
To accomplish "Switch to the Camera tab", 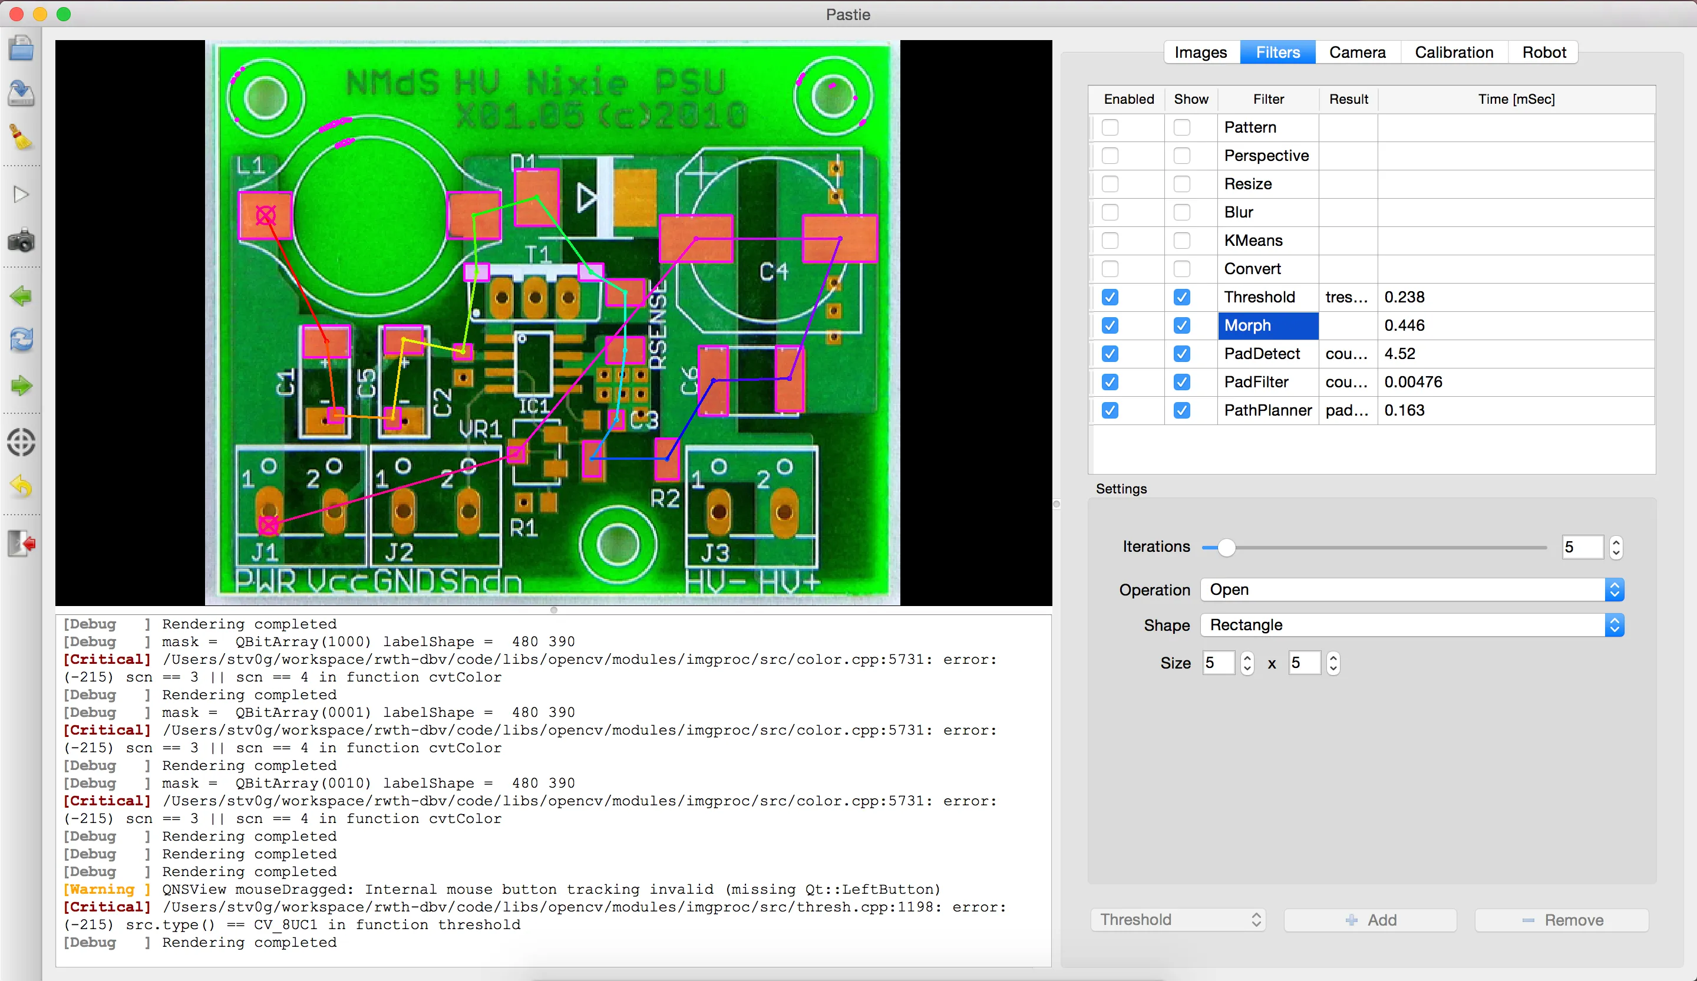I will coord(1356,52).
